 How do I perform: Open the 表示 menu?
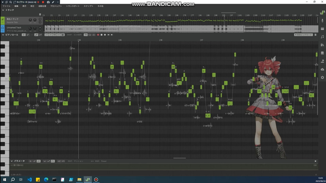[24, 6]
